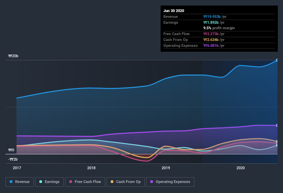
Task: Click the Revenue endpoint marker on chart
Action: pyautogui.click(x=277, y=60)
